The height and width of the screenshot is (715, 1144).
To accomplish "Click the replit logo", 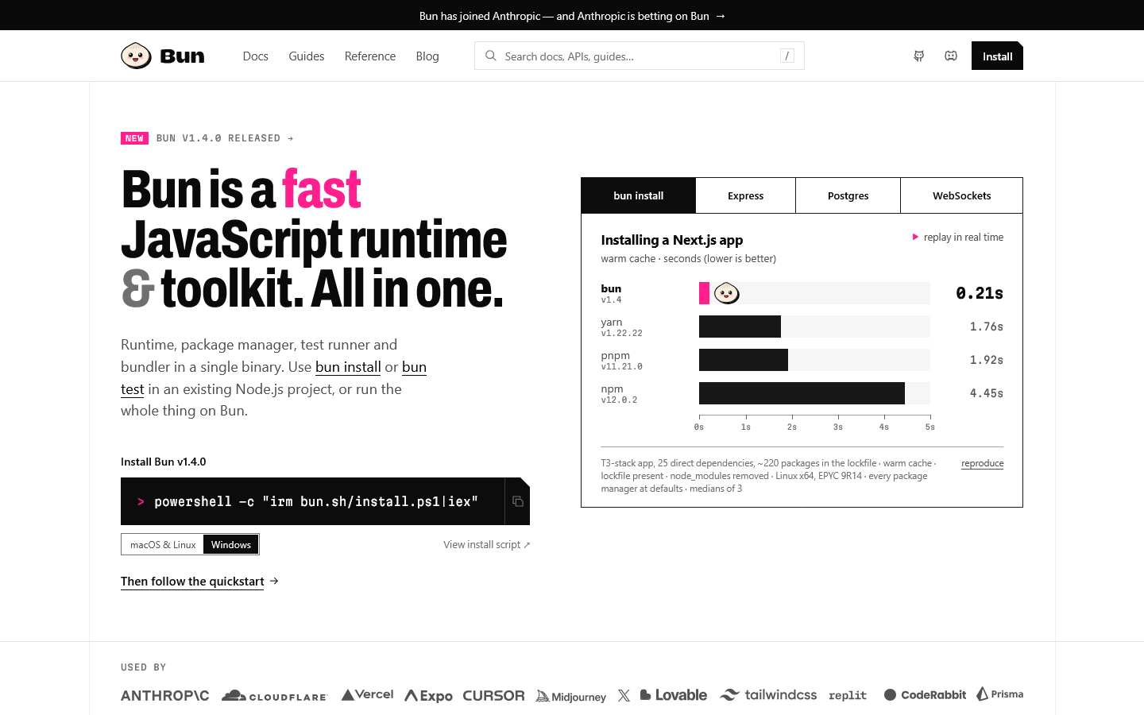I will 848,695.
